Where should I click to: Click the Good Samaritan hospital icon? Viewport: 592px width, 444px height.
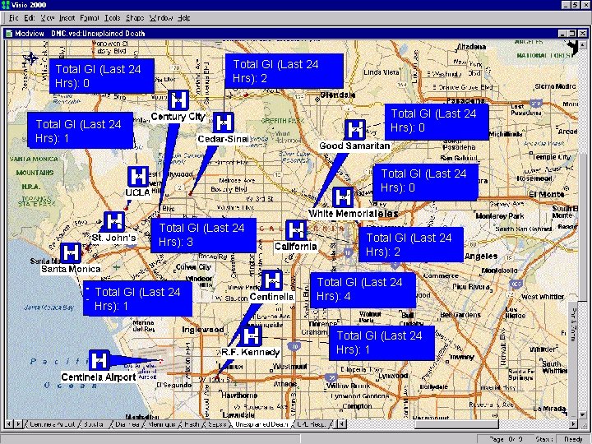pyautogui.click(x=355, y=130)
